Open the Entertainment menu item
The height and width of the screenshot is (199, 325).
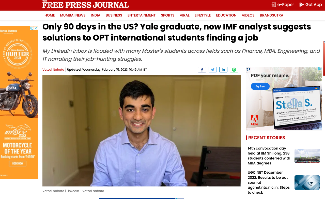click(x=142, y=15)
